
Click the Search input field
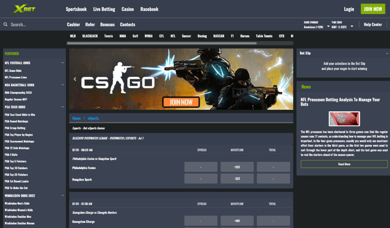pos(35,25)
